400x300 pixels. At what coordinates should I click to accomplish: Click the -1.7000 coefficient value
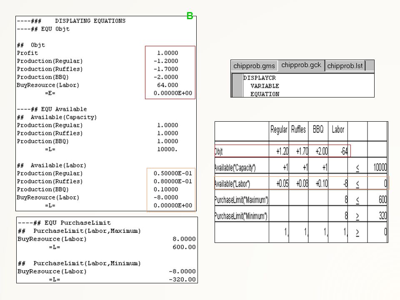click(x=166, y=69)
